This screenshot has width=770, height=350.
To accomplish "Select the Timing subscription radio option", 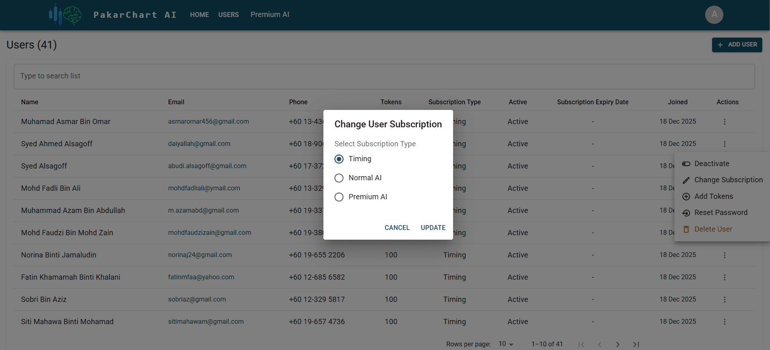I will click(x=339, y=159).
